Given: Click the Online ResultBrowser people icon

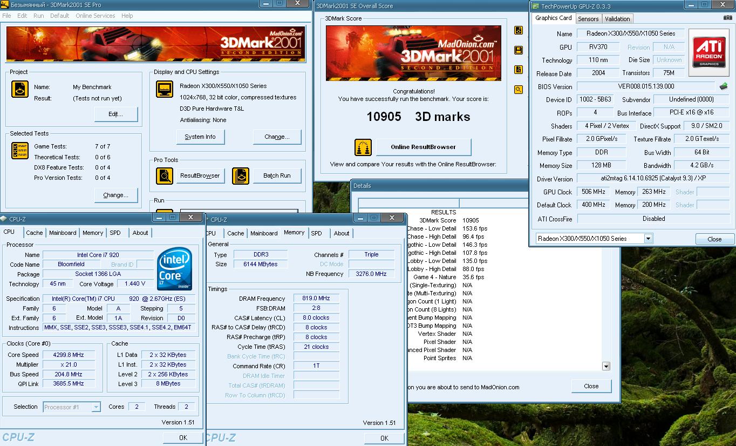Looking at the screenshot, I should pos(363,147).
